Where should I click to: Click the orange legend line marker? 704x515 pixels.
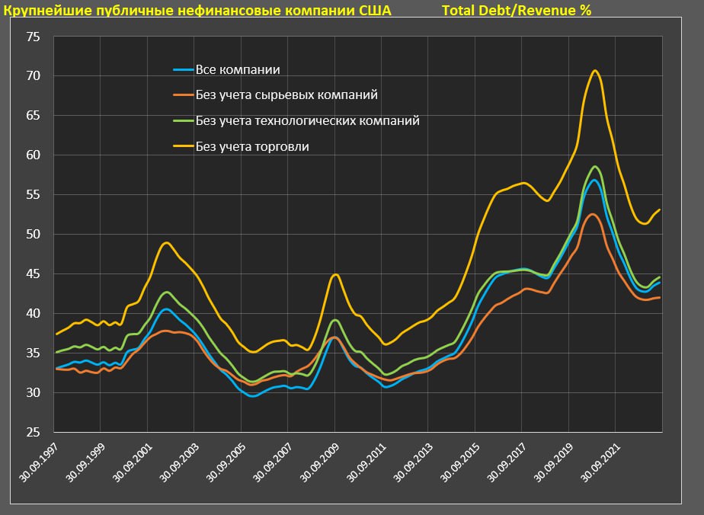[184, 95]
